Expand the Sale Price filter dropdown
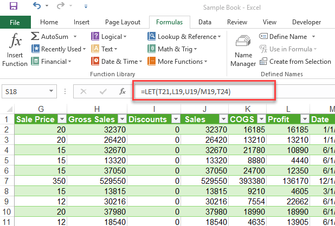The height and width of the screenshot is (226, 335). click(x=61, y=119)
